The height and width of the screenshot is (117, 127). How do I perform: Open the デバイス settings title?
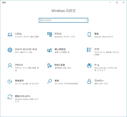point(58,34)
